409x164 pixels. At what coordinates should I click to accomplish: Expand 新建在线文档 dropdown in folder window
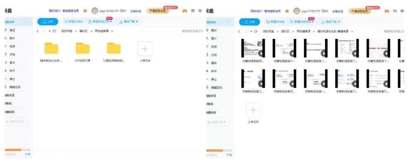point(111,22)
